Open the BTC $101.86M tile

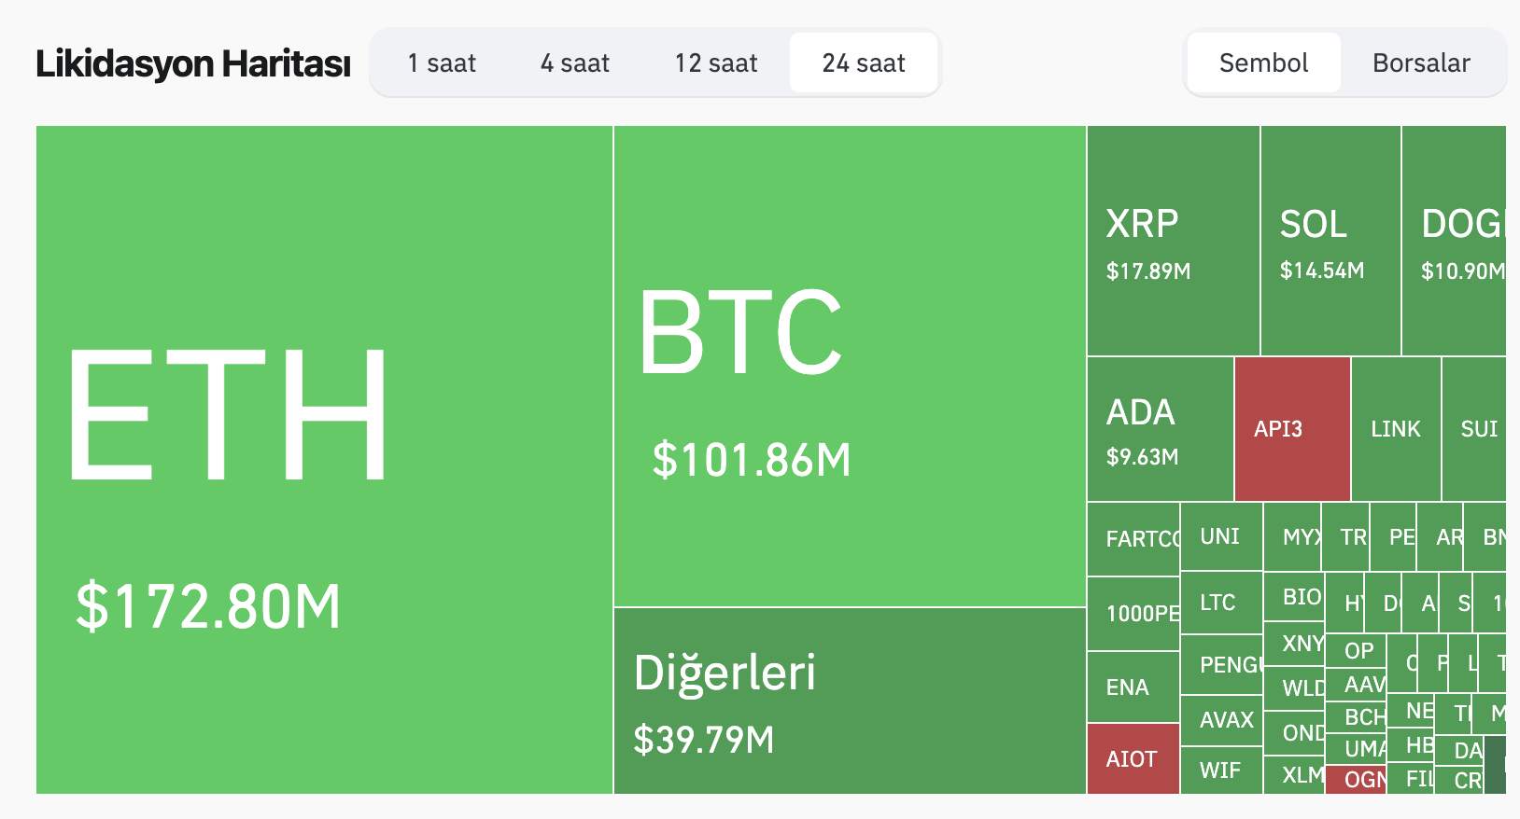tap(850, 366)
